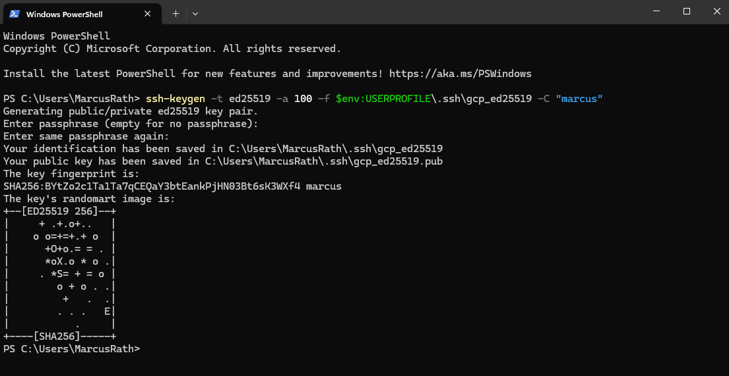729x376 pixels.
Task: Select the Windows PowerShell tab title
Action: [x=65, y=14]
